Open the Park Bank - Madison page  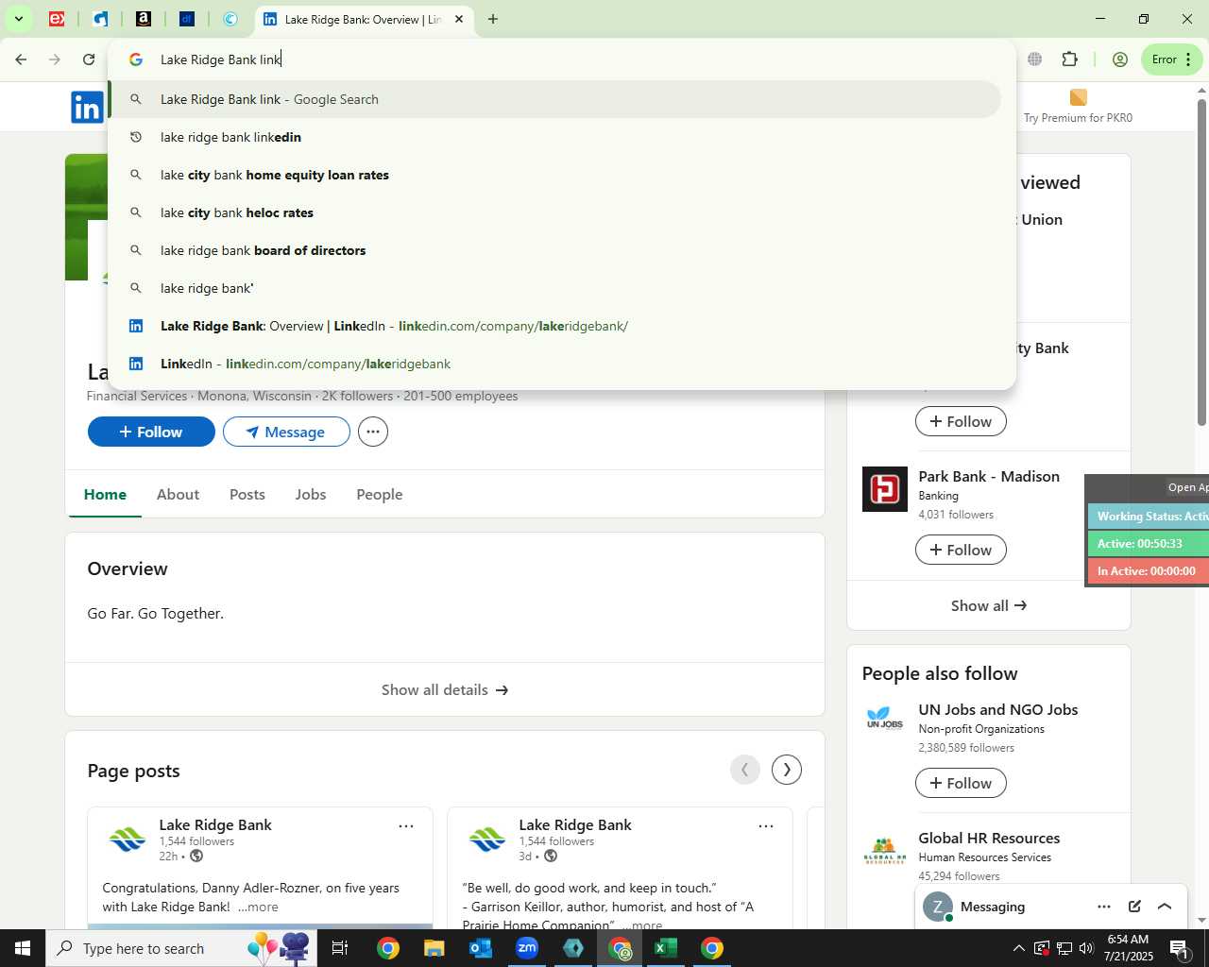989,476
